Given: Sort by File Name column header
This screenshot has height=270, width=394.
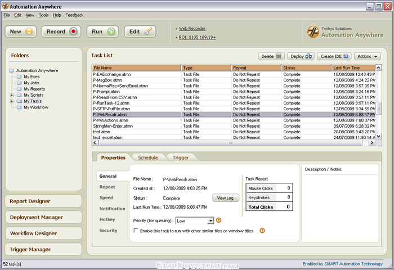Looking at the screenshot, I should coord(136,68).
